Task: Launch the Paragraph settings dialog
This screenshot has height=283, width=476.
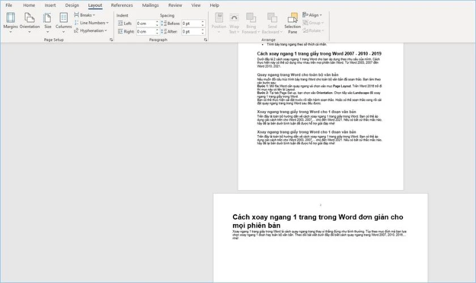Action: [206, 40]
